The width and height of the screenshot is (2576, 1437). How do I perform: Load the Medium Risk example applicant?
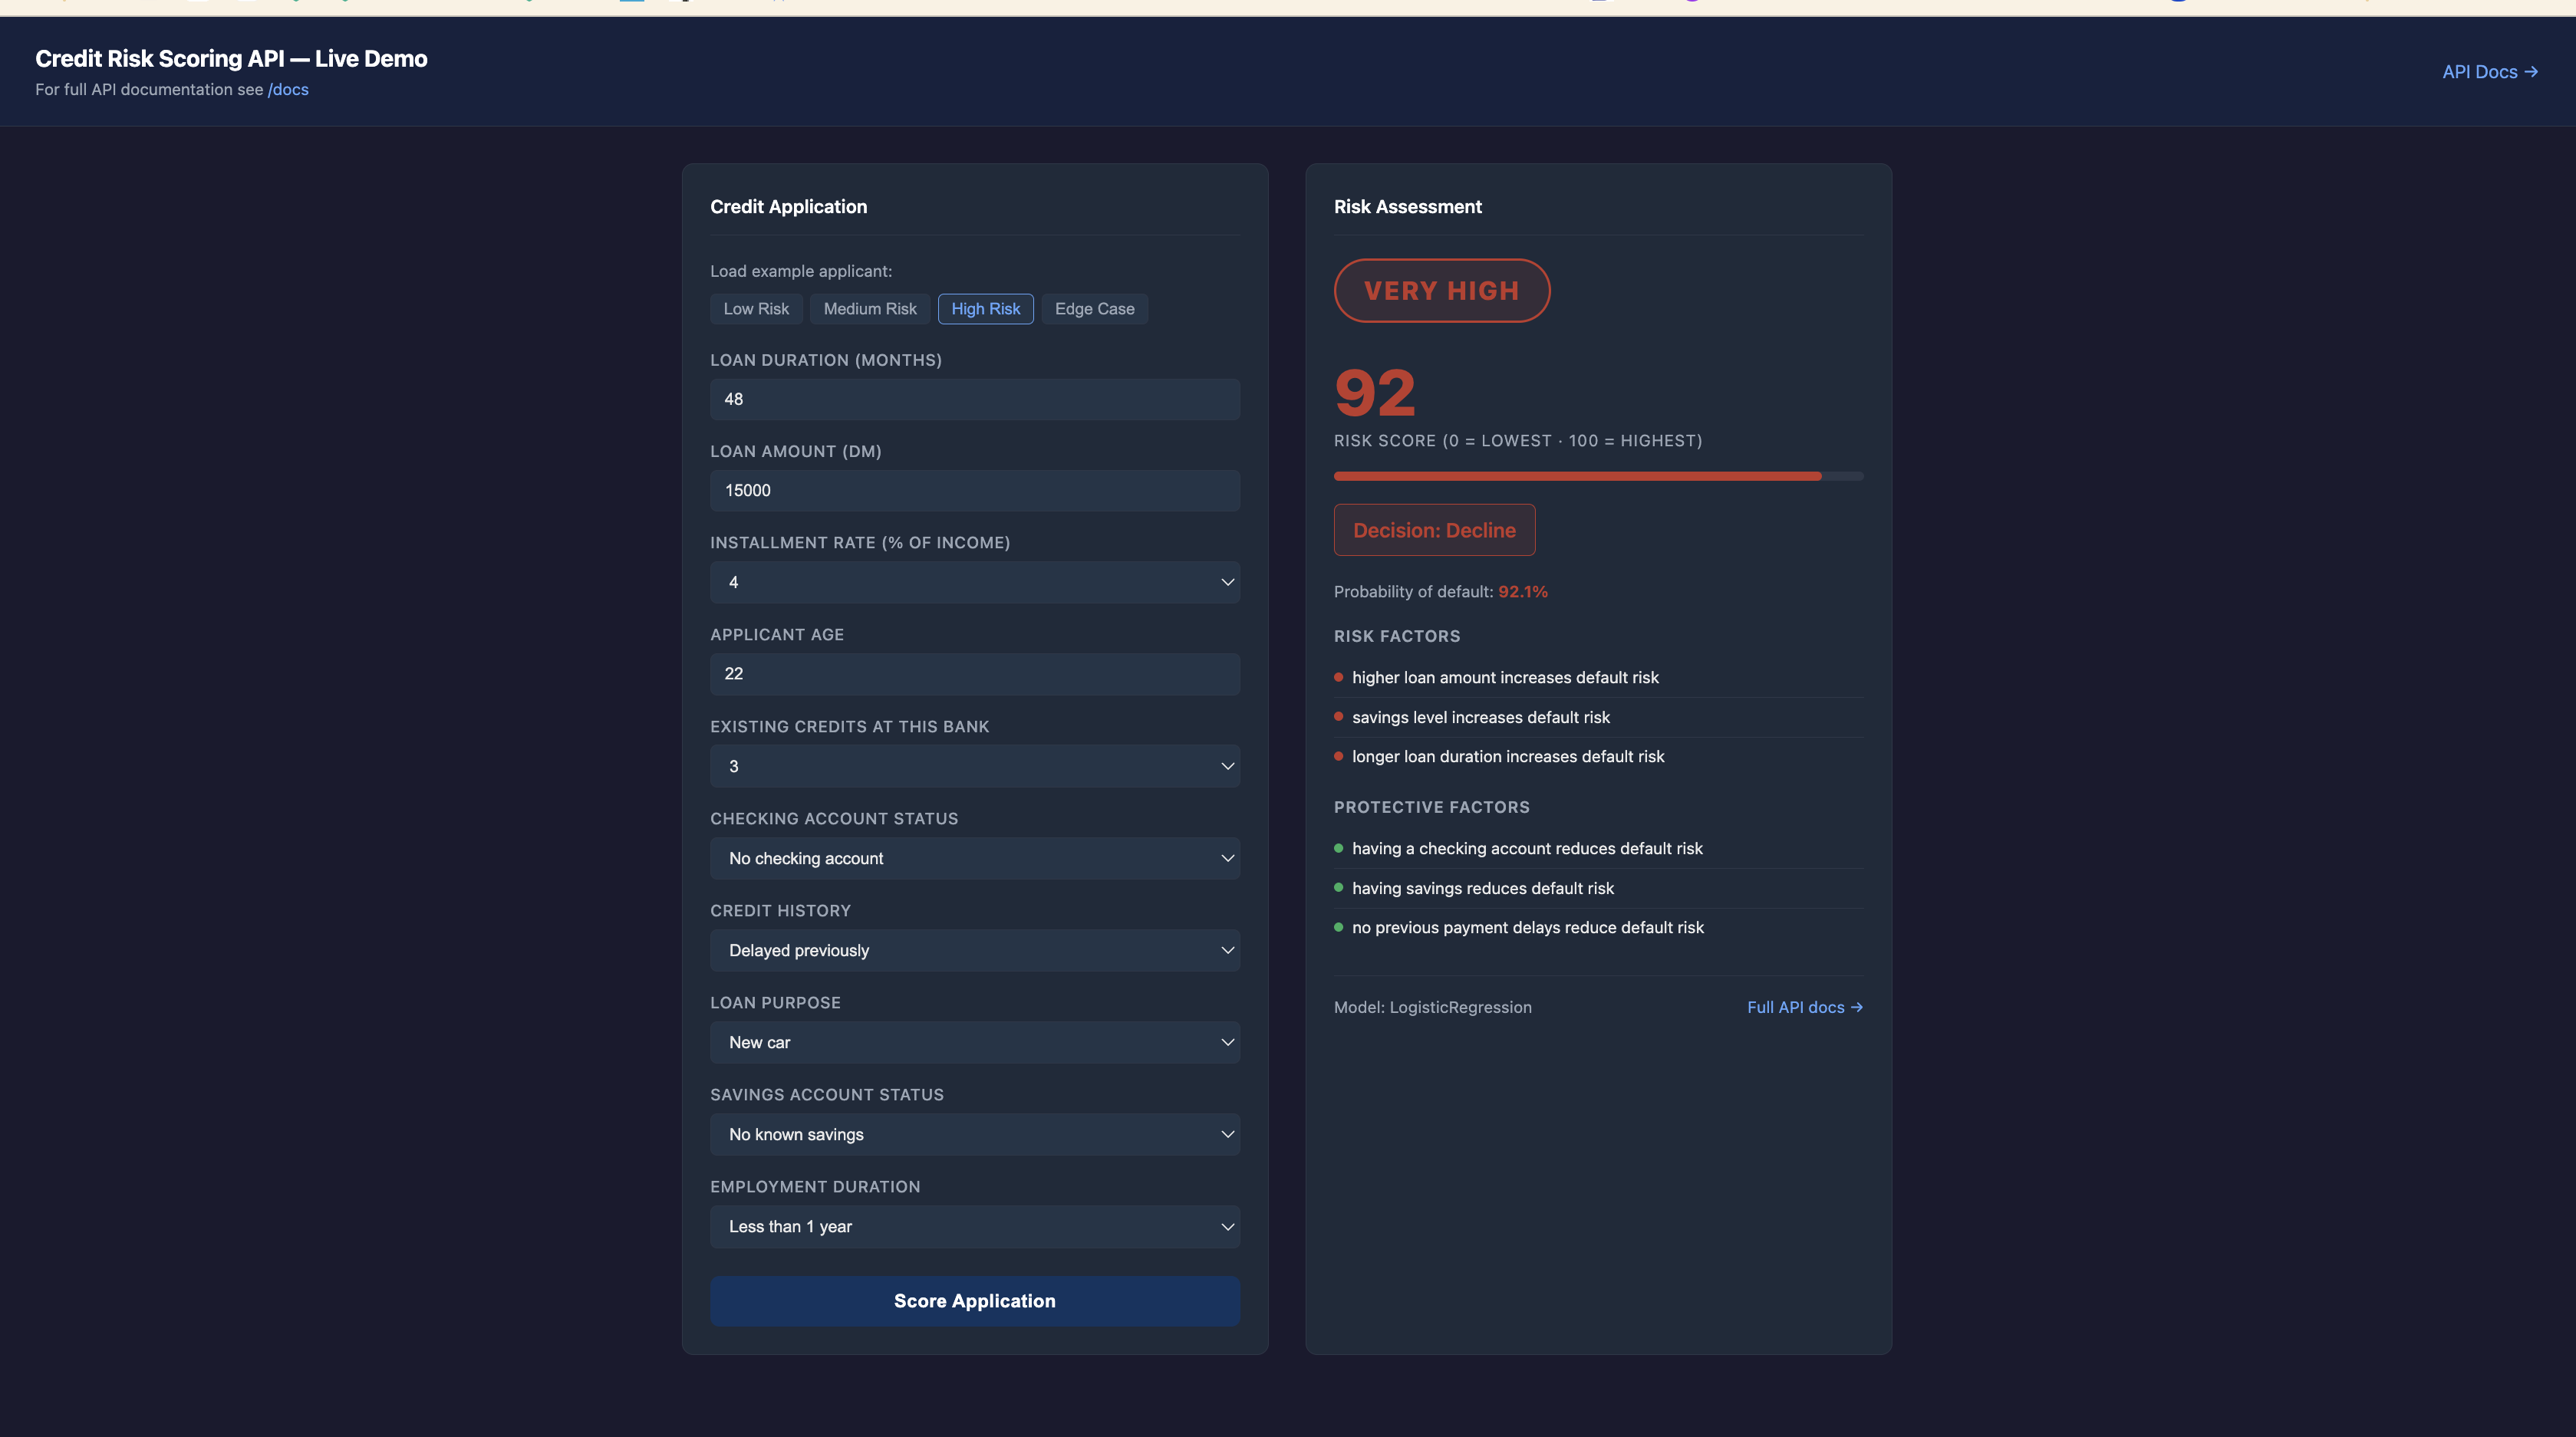pyautogui.click(x=869, y=309)
